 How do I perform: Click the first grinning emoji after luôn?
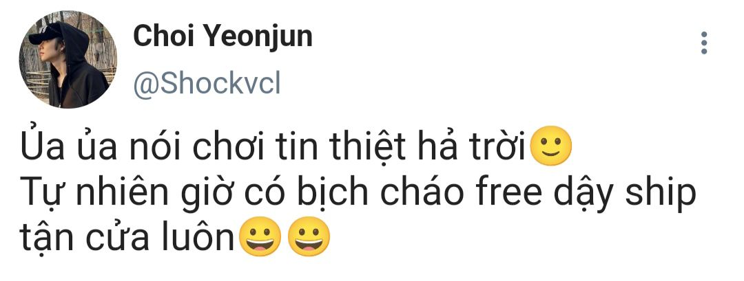coord(260,236)
